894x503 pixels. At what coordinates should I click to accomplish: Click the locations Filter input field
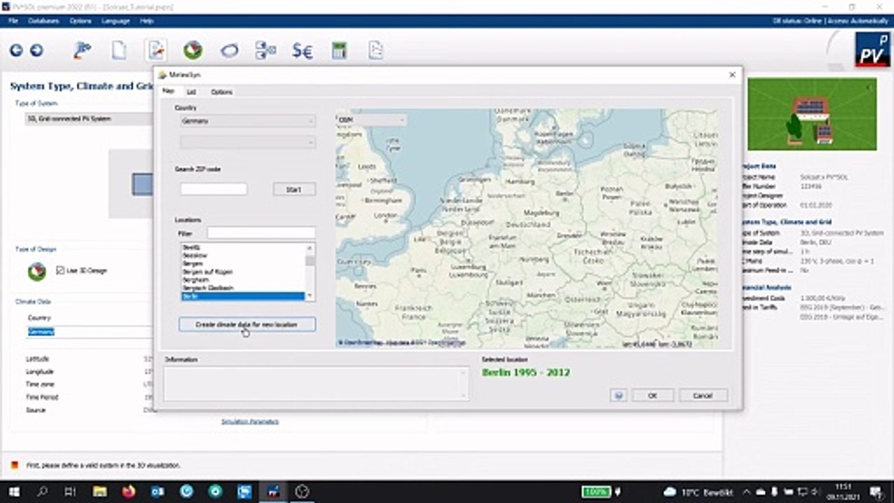tap(261, 233)
